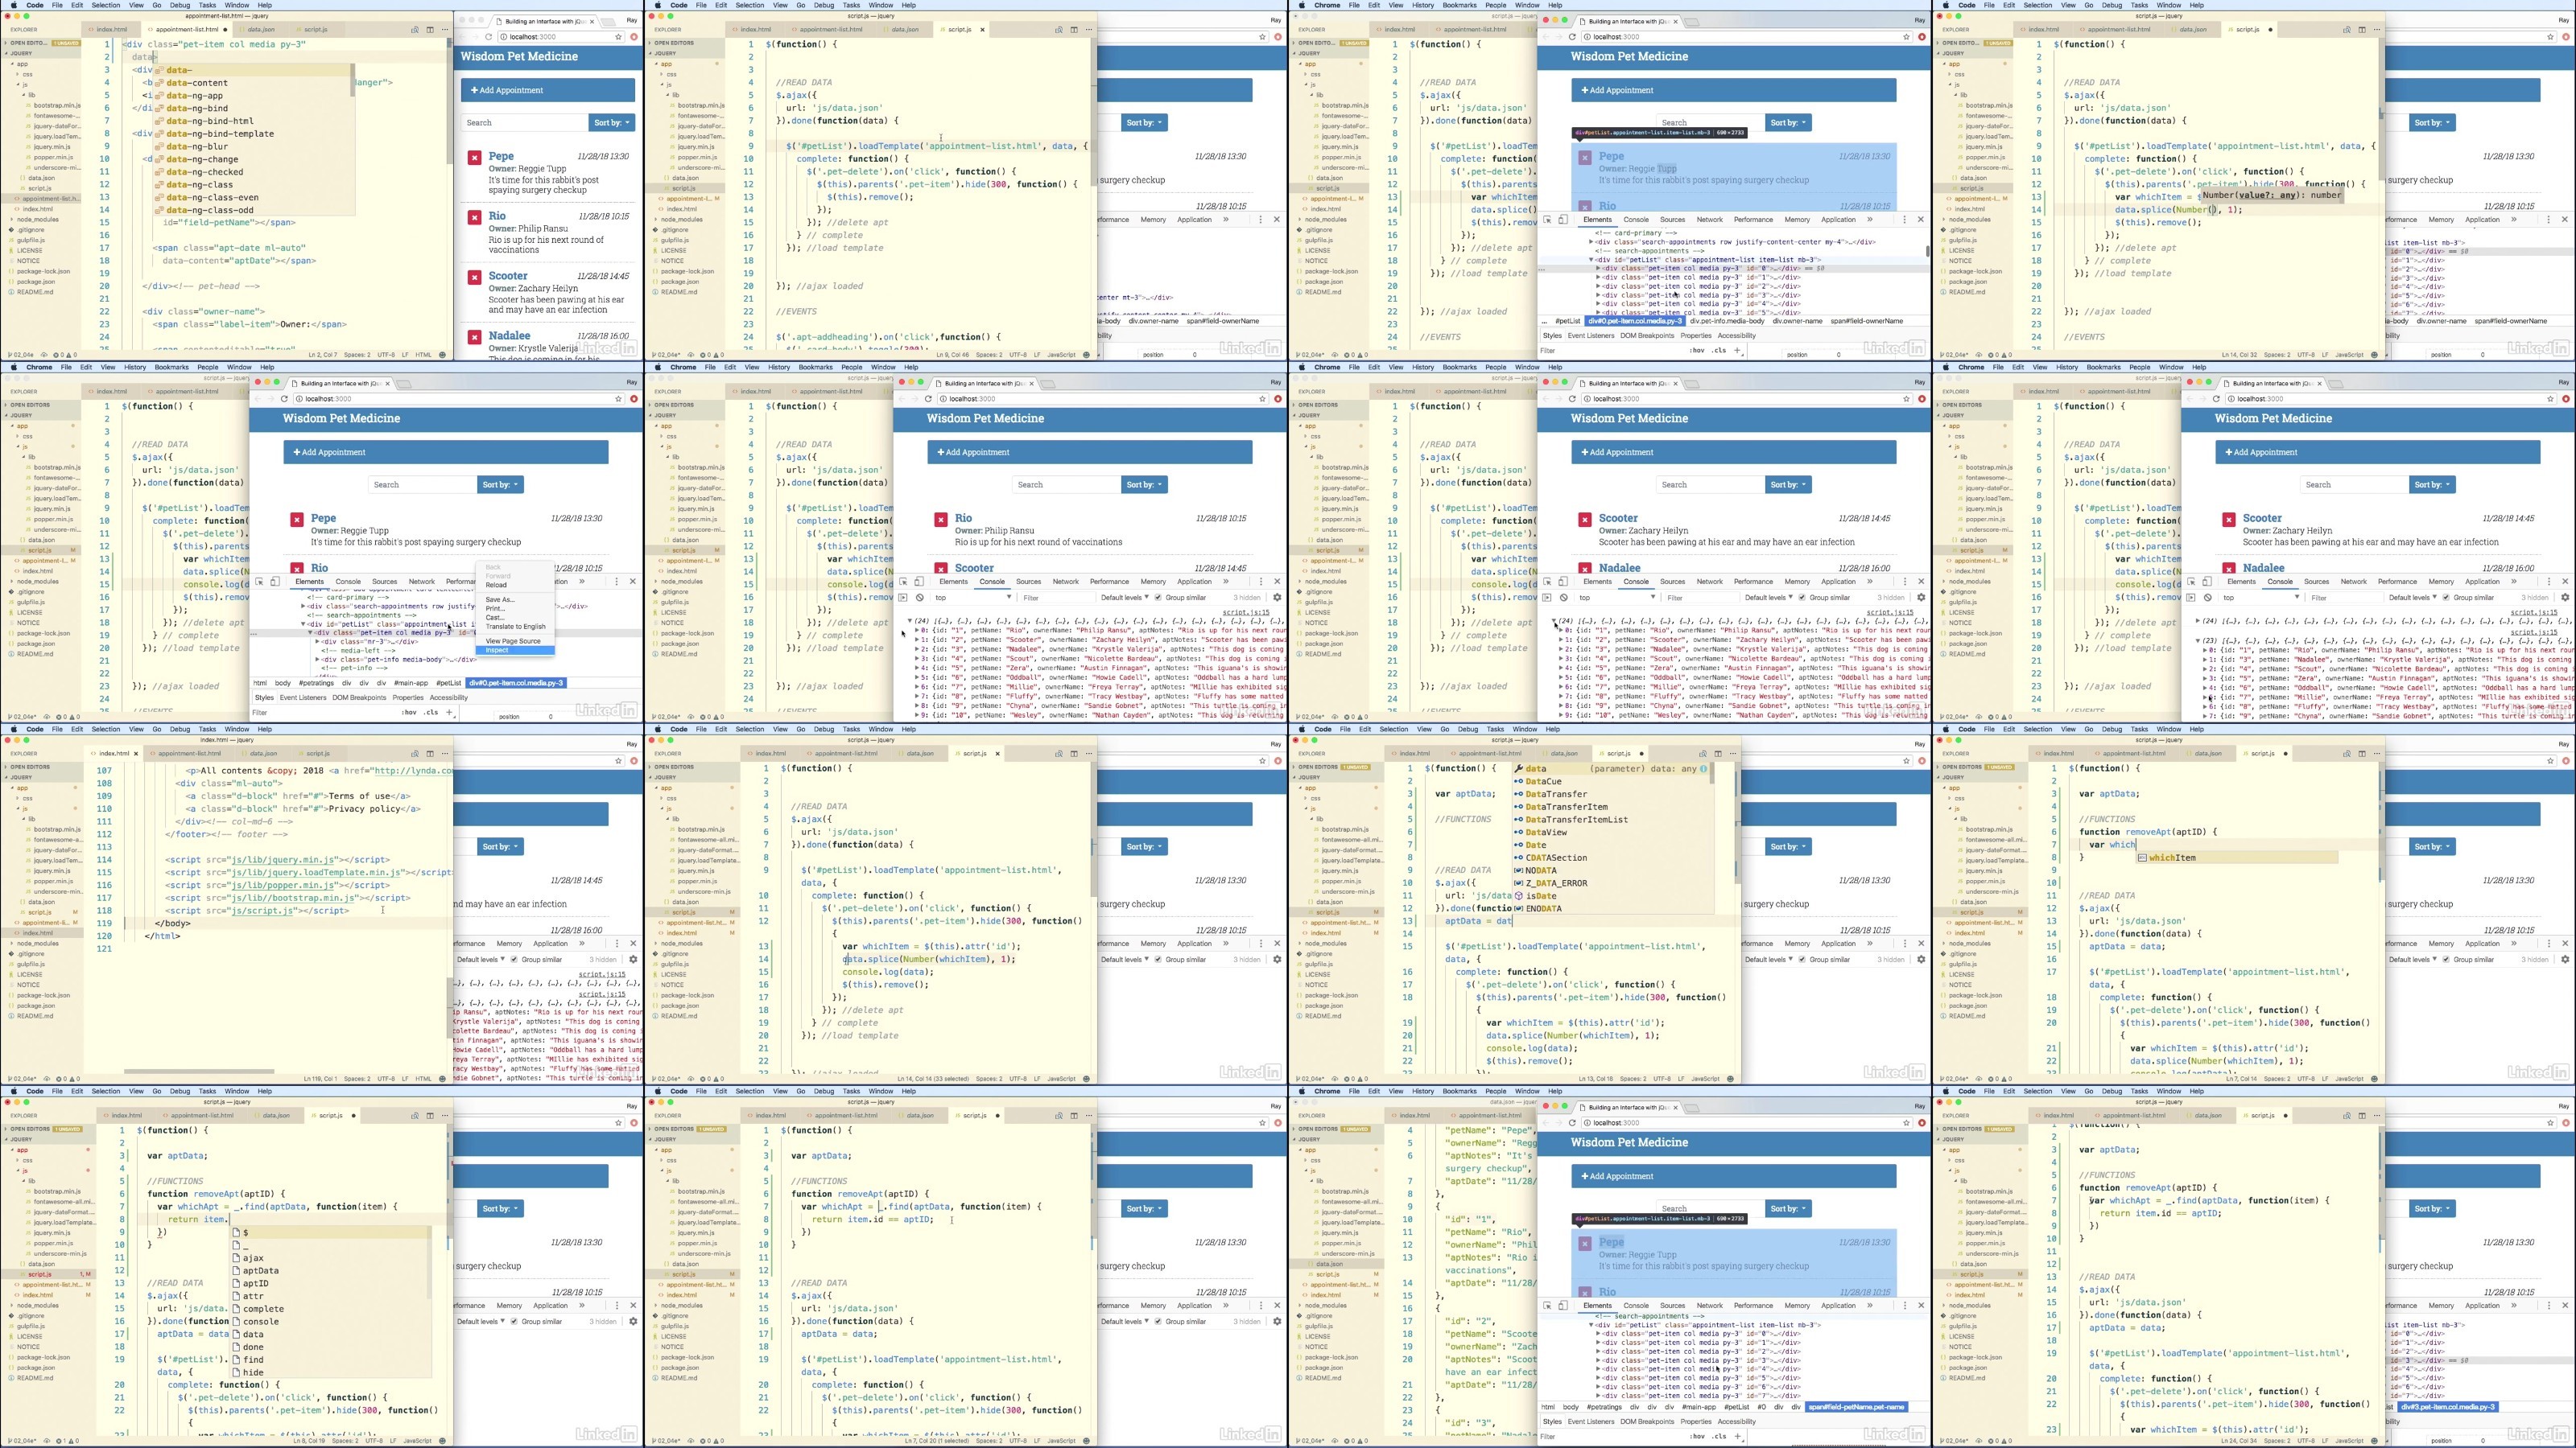Reload the Chrome page beside data- autocomplete list
Image resolution: width=2576 pixels, height=1448 pixels.
[489, 37]
